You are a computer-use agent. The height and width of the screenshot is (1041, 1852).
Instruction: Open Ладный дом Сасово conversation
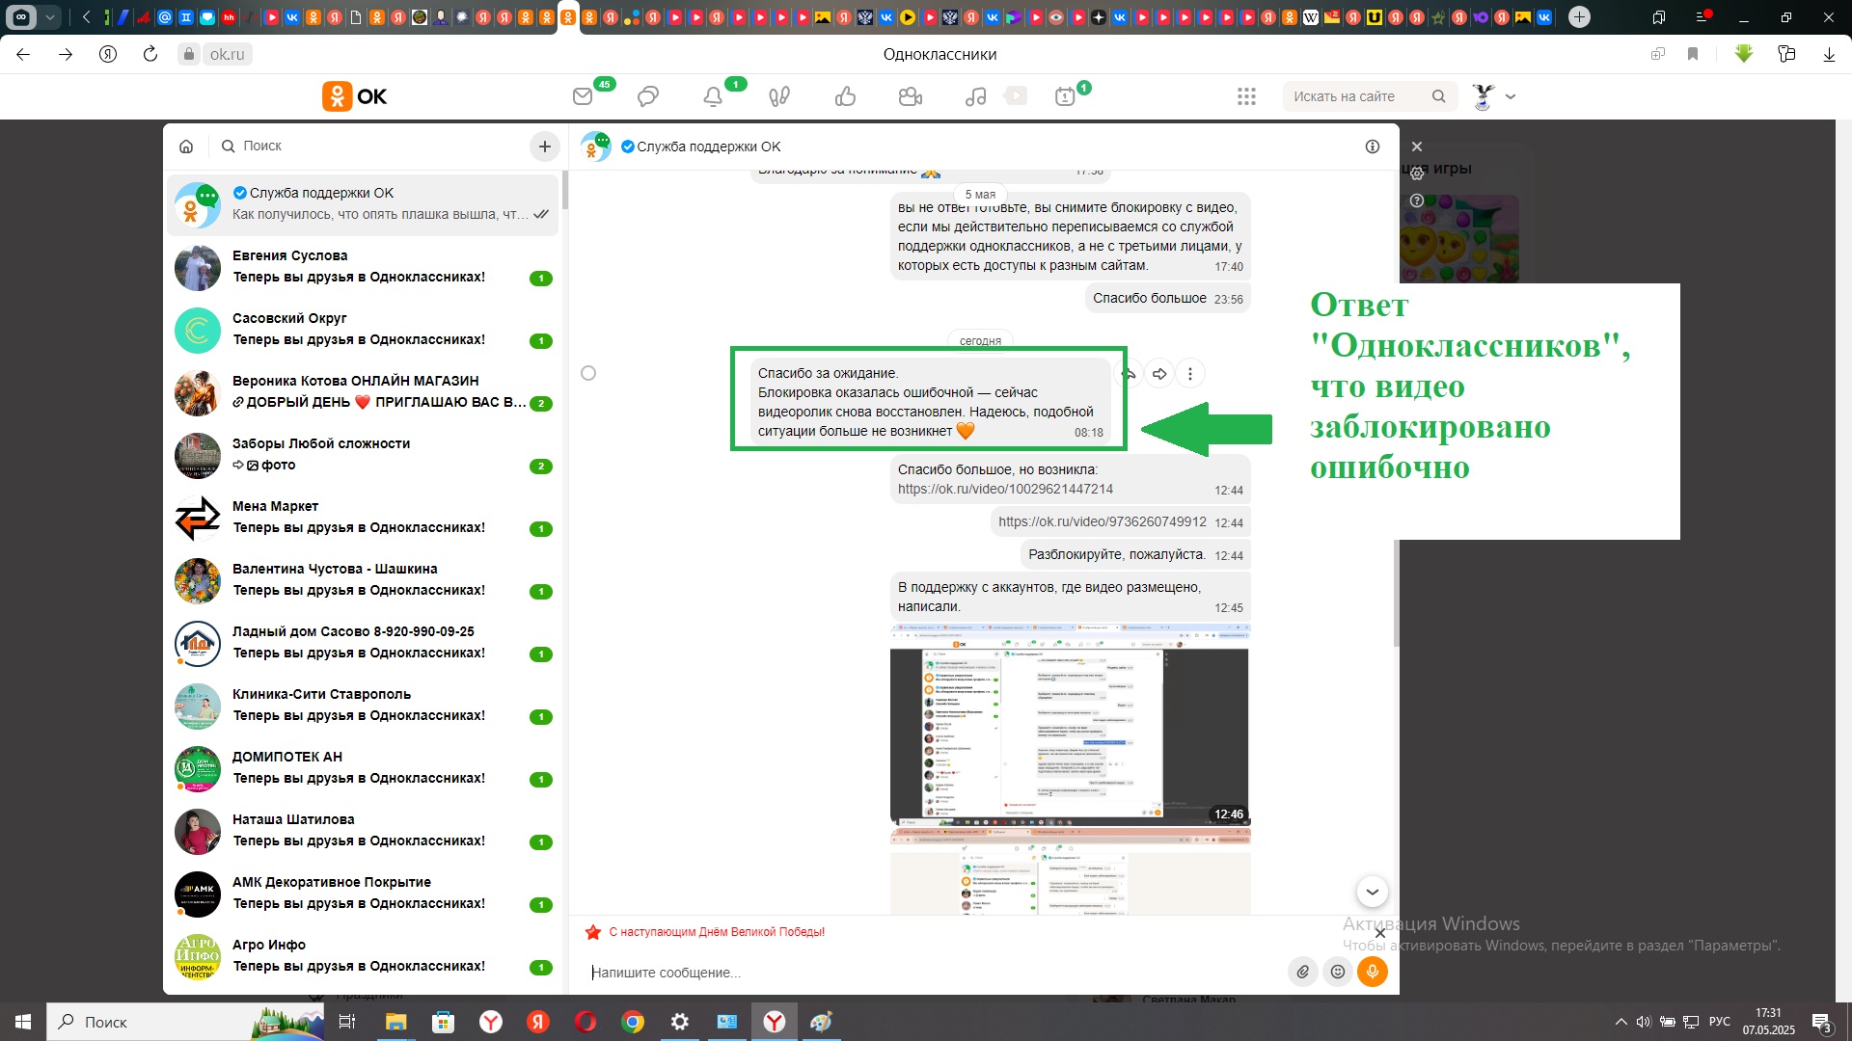363,643
